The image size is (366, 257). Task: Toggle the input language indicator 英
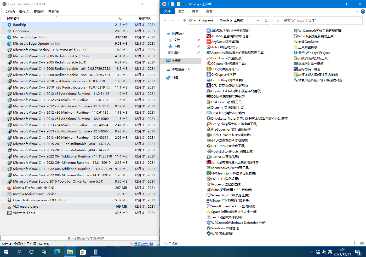pyautogui.click(x=330, y=252)
